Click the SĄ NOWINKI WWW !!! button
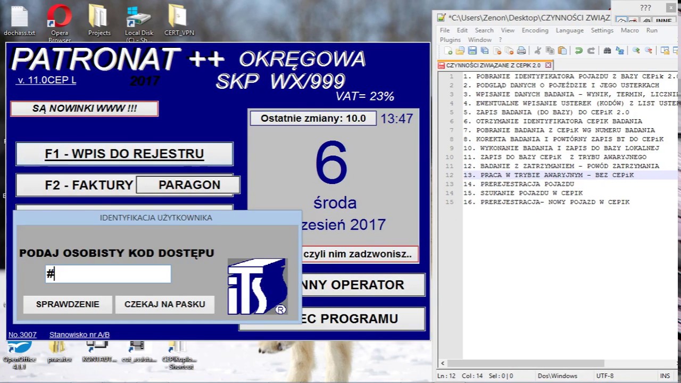Screen dimensions: 681x383 pyautogui.click(x=85, y=109)
